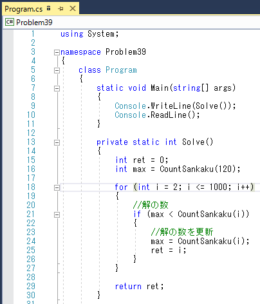Collapse the namespace Problem39 block
Image resolution: width=260 pixels, height=304 pixels.
(57, 52)
